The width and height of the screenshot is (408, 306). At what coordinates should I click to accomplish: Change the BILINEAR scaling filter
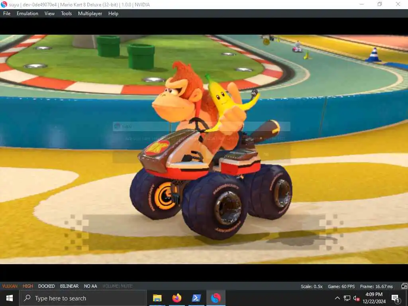coord(69,286)
